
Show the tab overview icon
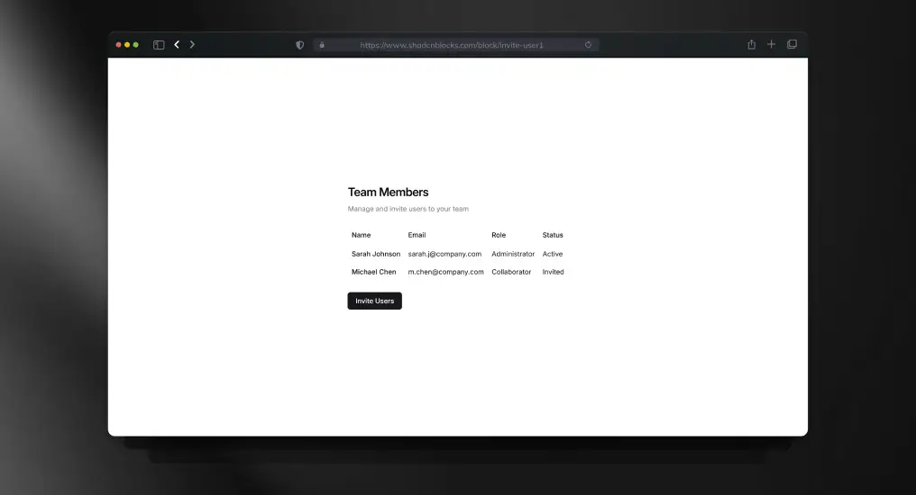[792, 44]
